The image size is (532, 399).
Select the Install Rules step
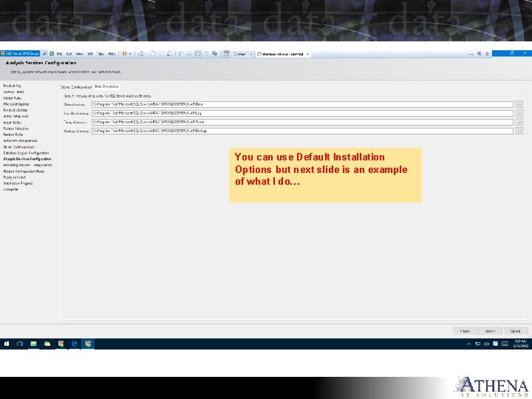pyautogui.click(x=12, y=123)
